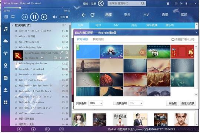Image resolution: width=200 pixels, height=133 pixels.
Task: Click the skin list scroll up arrow
Action: (196, 46)
